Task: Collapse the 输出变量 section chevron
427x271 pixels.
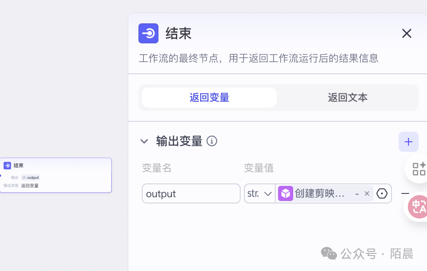Action: click(144, 141)
